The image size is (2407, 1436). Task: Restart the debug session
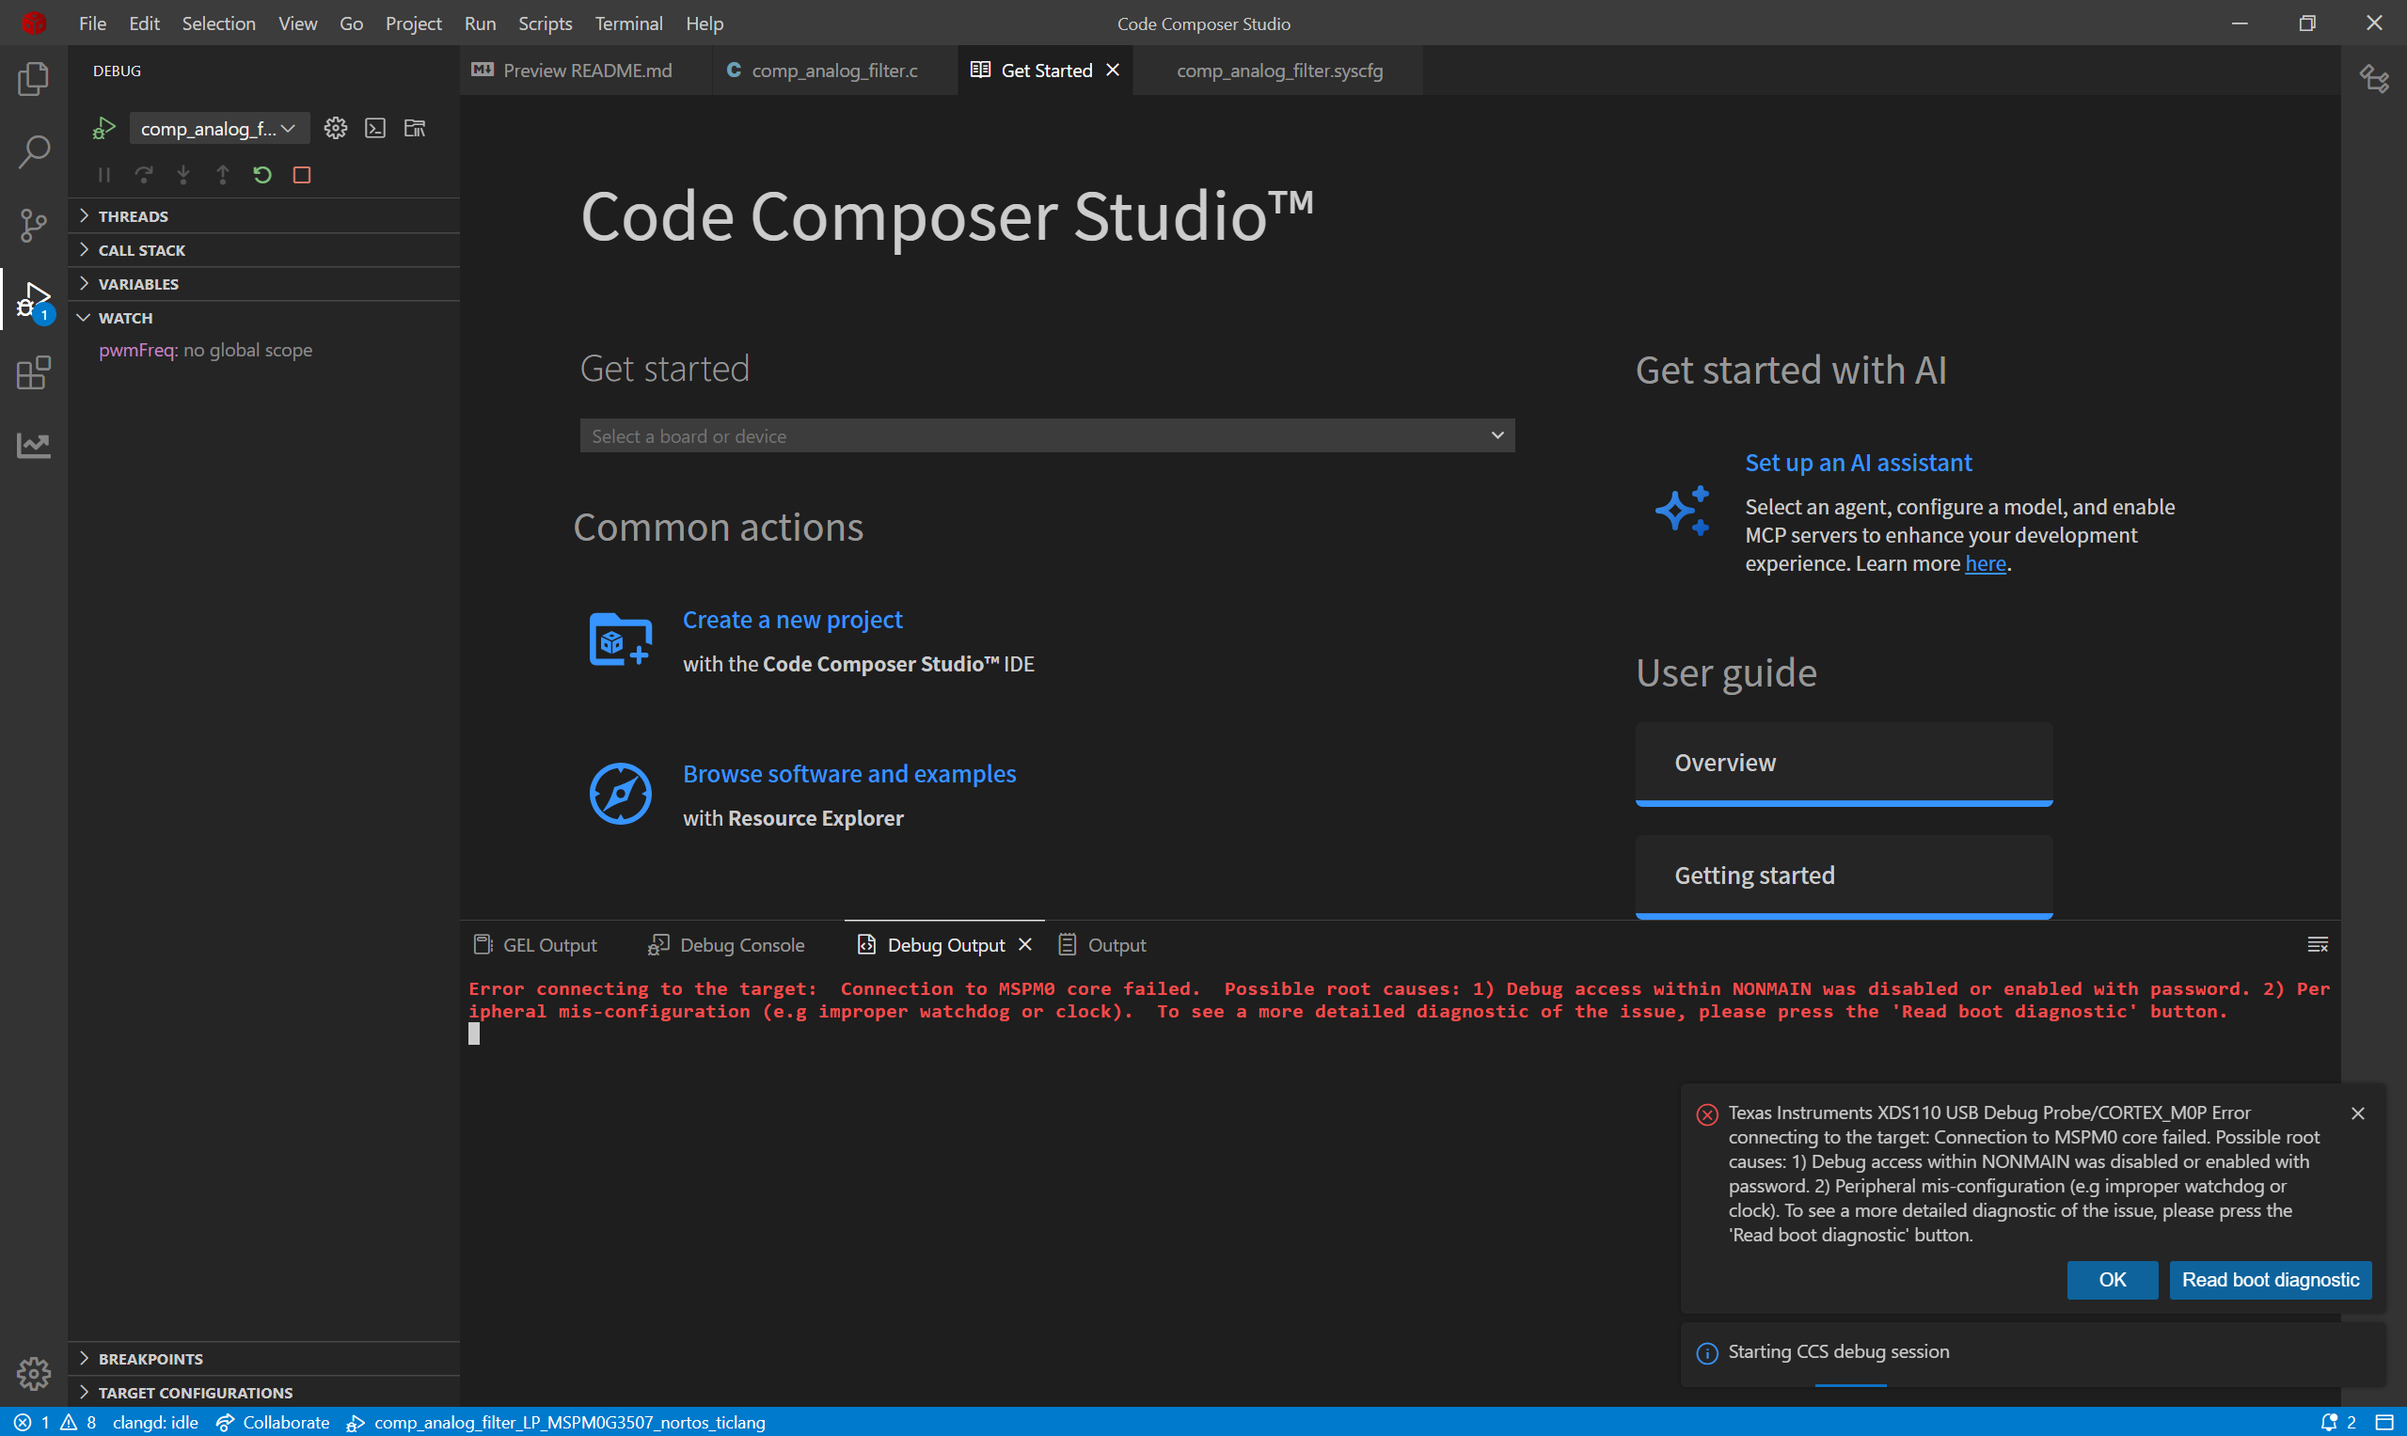pos(262,175)
